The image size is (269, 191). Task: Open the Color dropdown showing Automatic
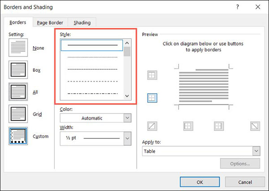pos(95,118)
